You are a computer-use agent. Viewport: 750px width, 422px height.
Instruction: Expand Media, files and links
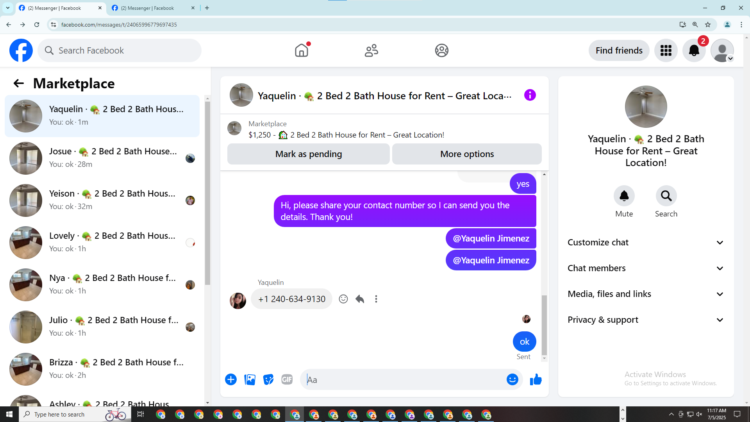point(645,294)
